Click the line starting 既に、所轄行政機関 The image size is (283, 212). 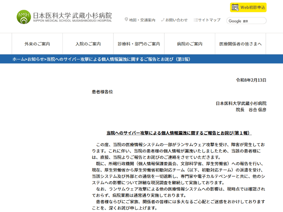(180, 164)
